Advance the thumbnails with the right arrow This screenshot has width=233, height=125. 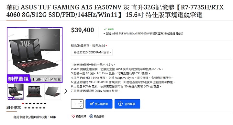(x=66, y=91)
